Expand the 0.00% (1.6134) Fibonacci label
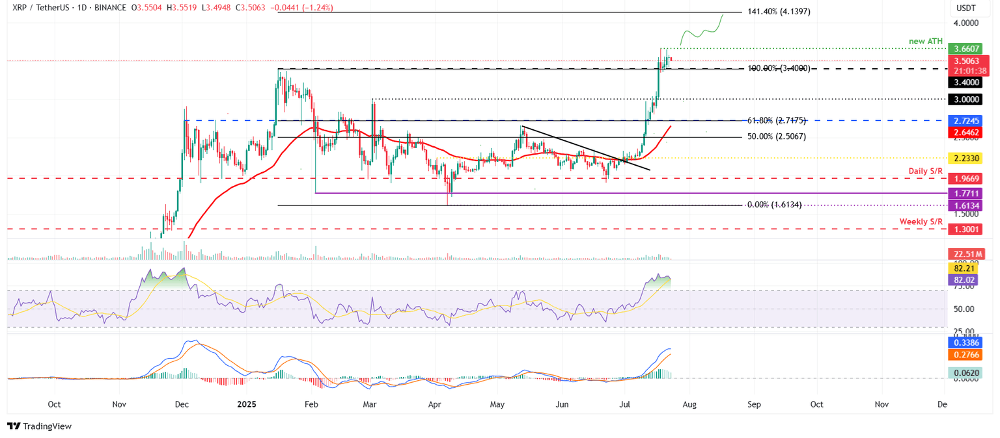 775,204
